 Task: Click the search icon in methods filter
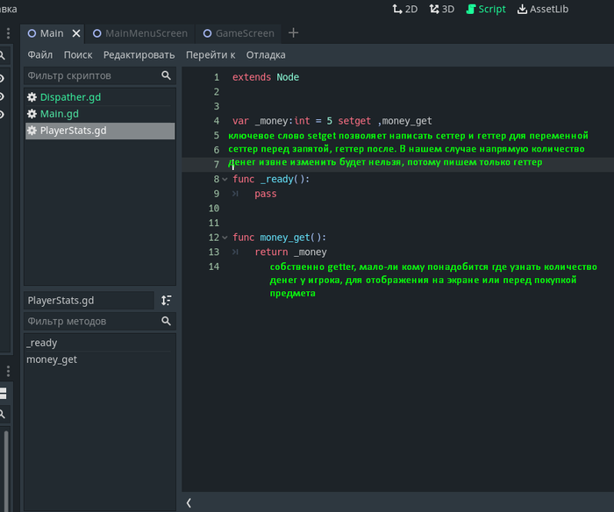(166, 322)
